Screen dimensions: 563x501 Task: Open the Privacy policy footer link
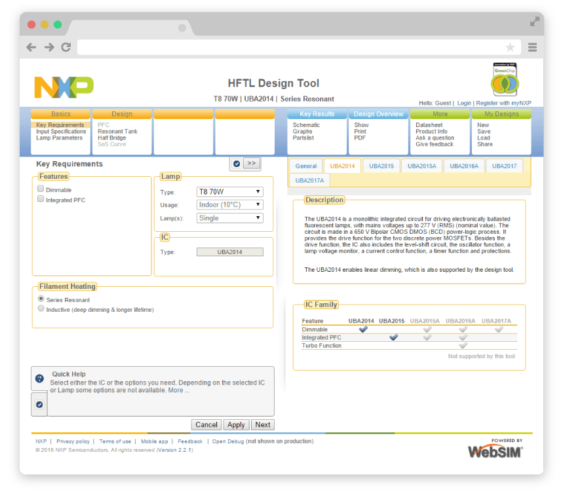[x=73, y=441]
